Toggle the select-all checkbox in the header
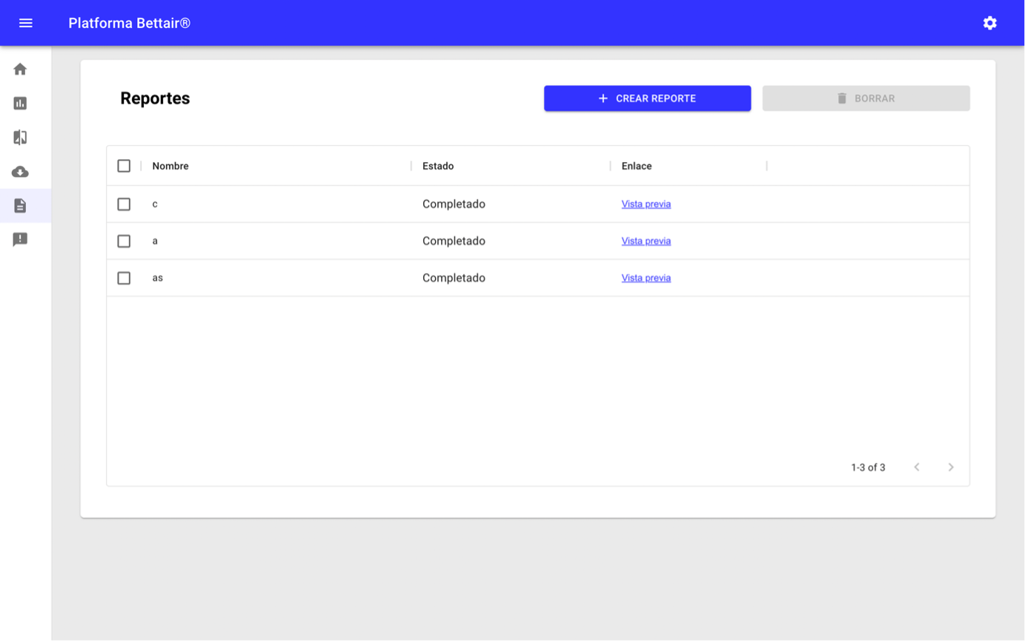The width and height of the screenshot is (1028, 642). 124,167
